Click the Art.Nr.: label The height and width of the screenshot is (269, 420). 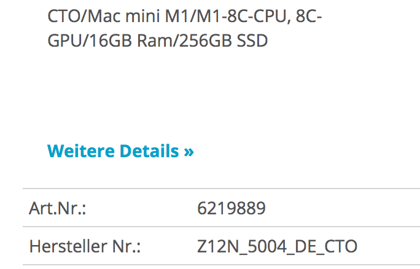click(57, 209)
